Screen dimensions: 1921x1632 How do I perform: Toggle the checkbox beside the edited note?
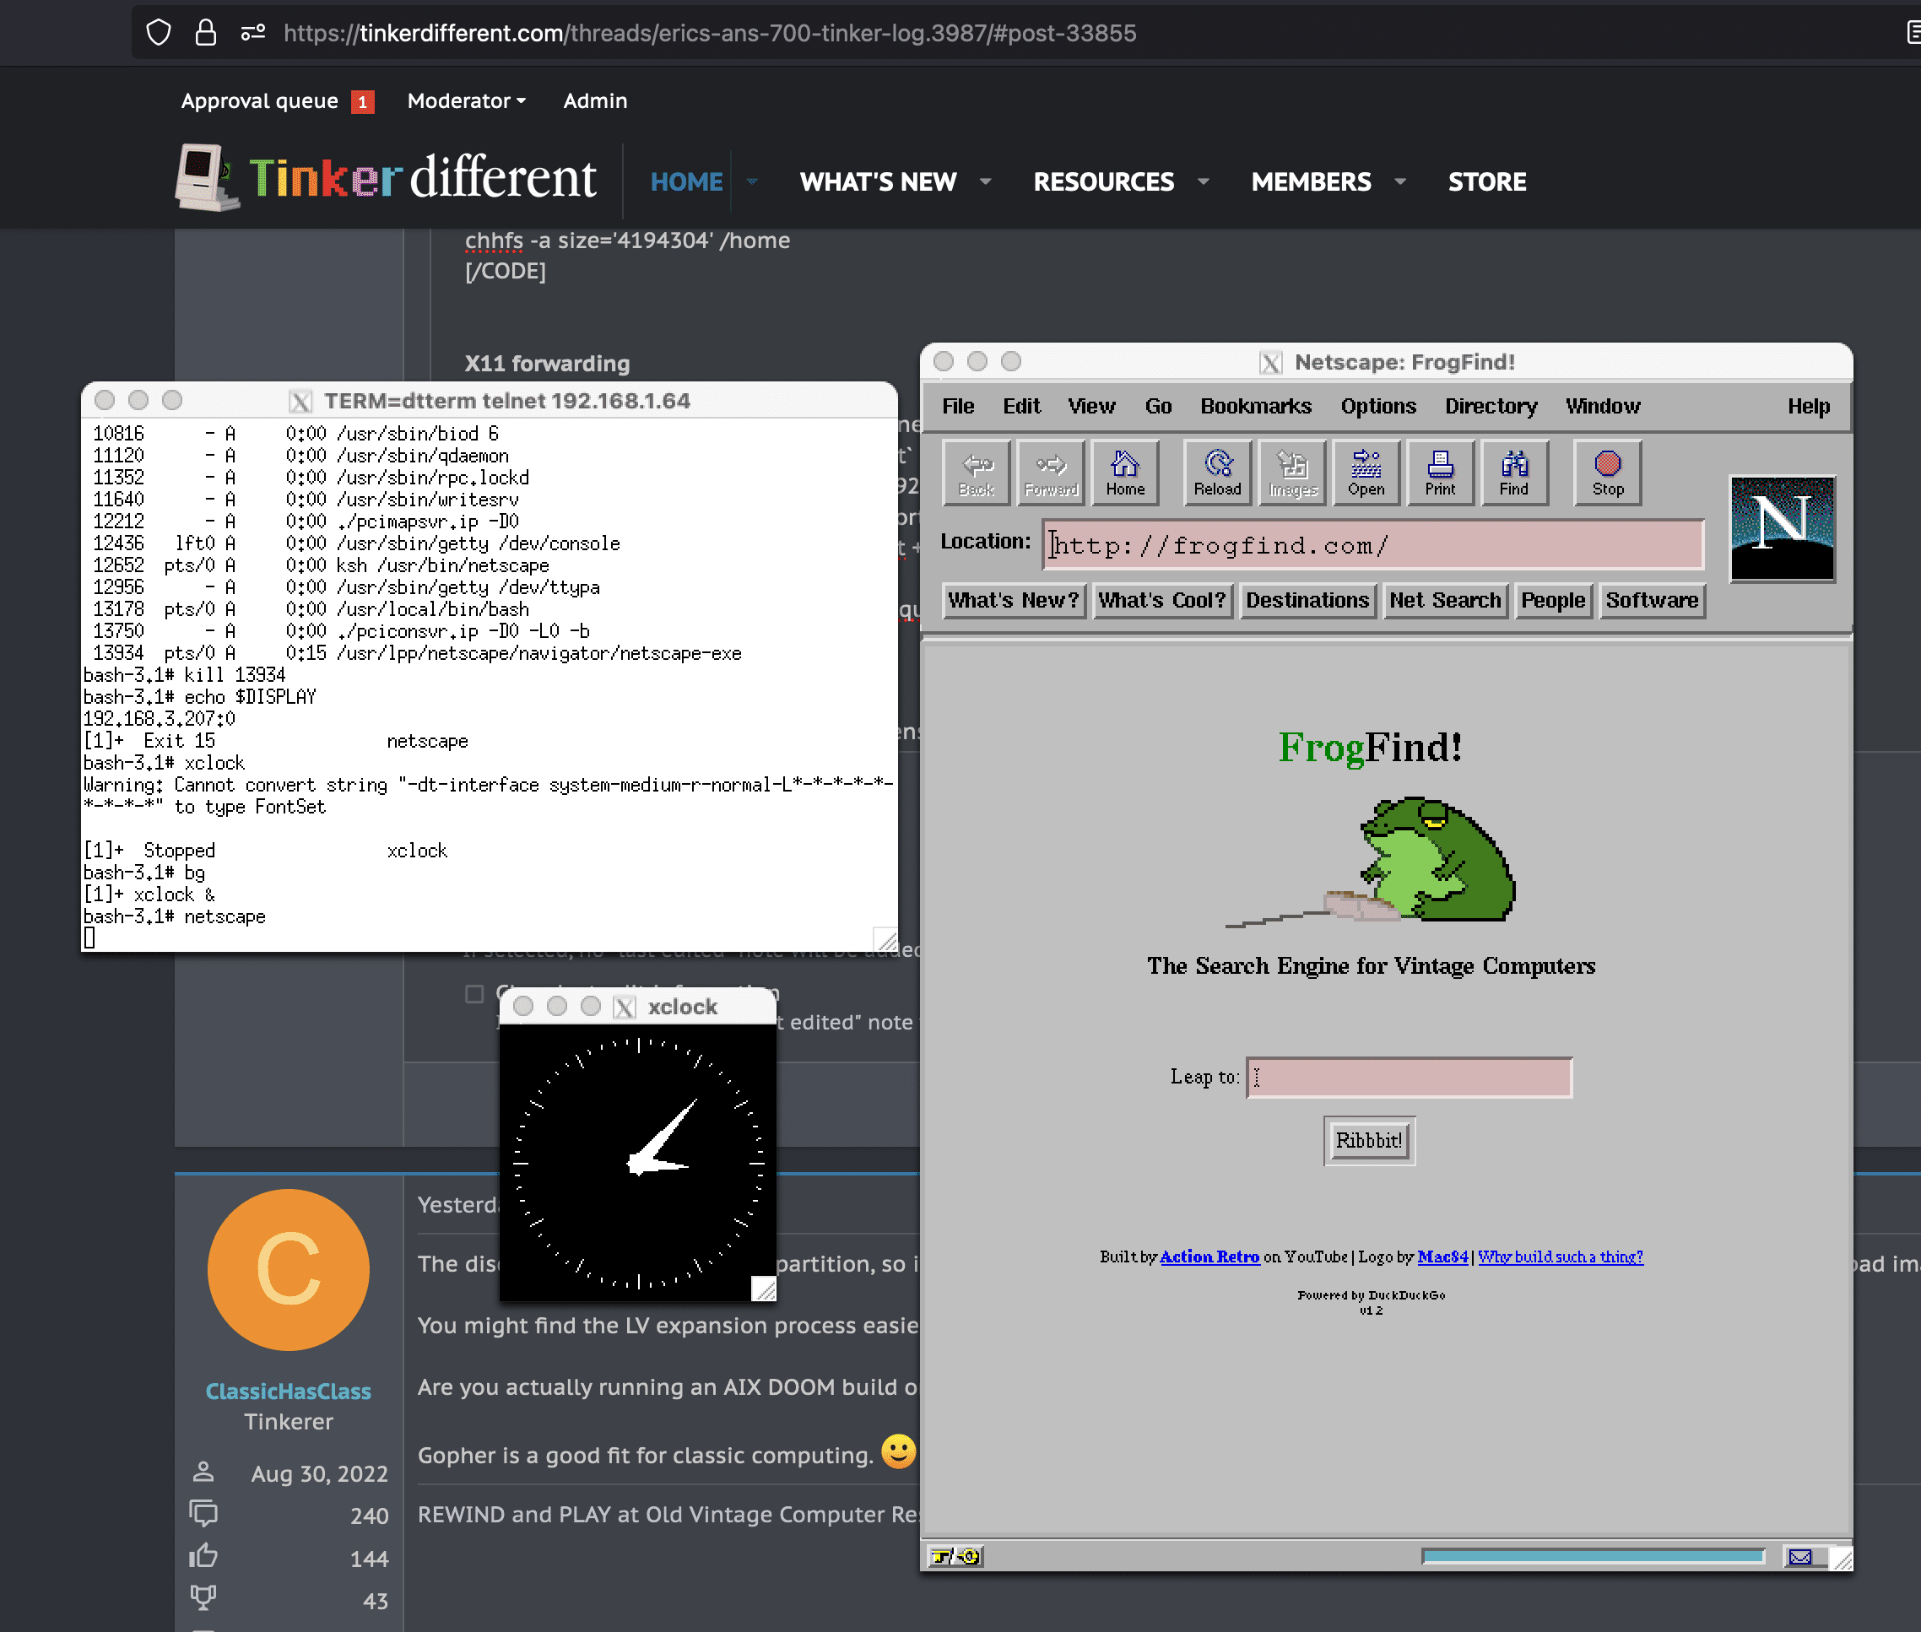click(474, 994)
